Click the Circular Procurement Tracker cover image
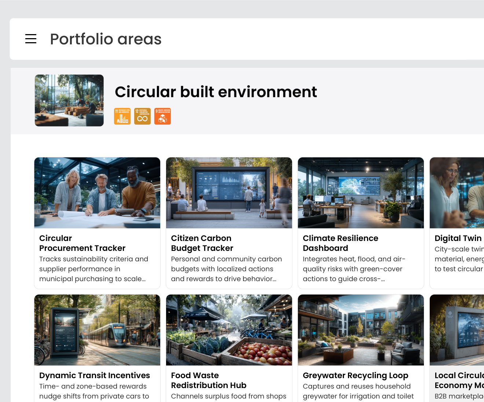 (x=97, y=193)
